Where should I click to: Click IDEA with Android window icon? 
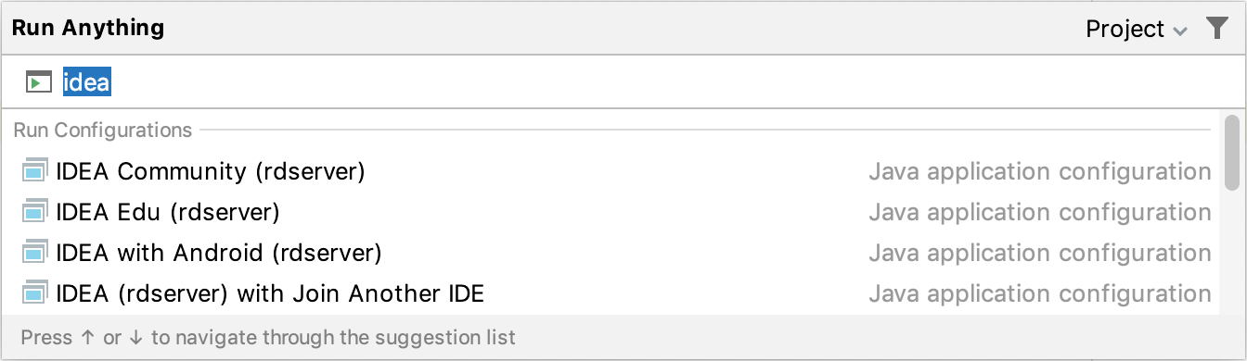34,253
